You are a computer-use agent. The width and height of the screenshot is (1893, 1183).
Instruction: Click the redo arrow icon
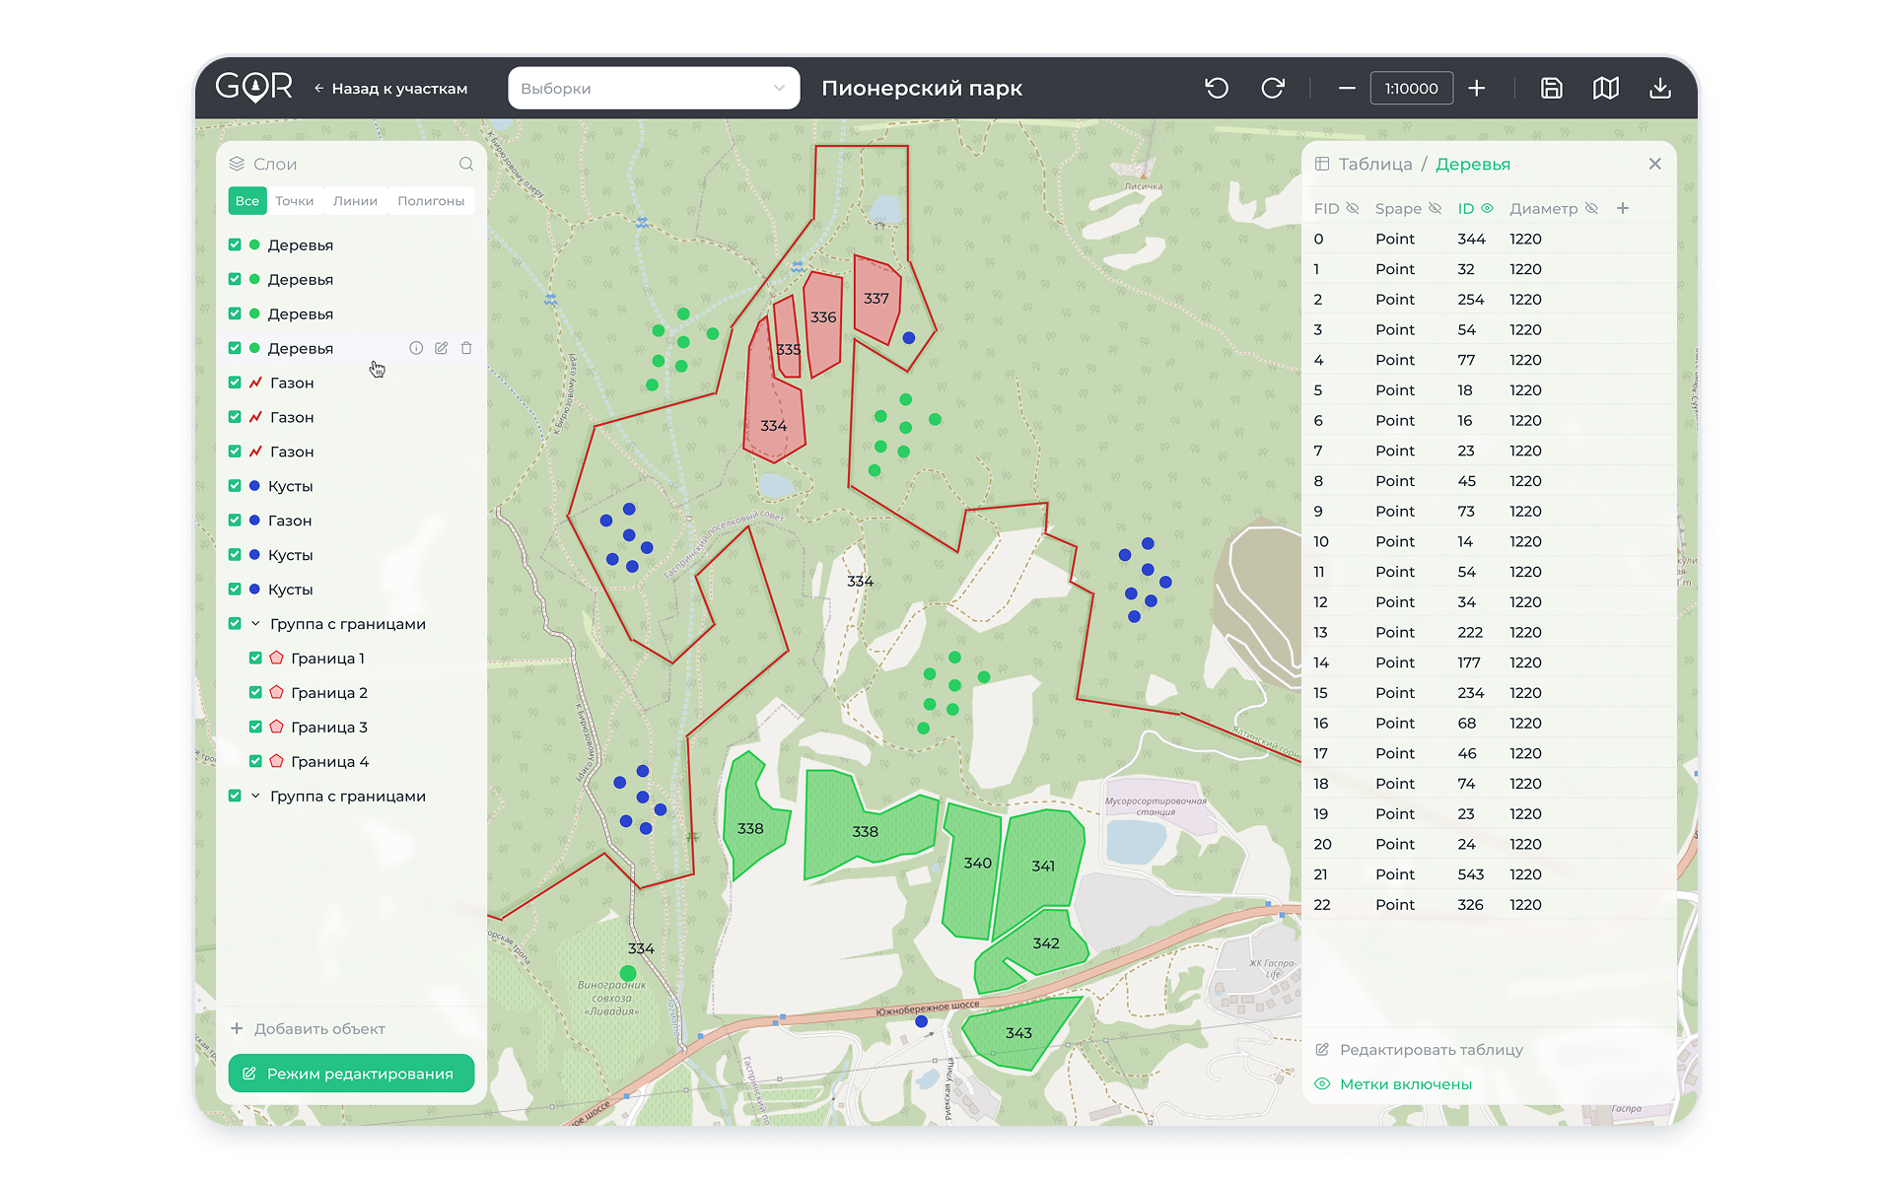coord(1273,88)
